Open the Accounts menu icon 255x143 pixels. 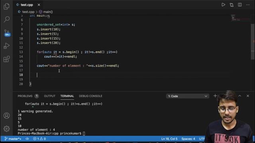click(x=6, y=116)
